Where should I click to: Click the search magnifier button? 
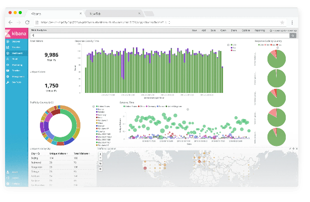[x=294, y=35]
